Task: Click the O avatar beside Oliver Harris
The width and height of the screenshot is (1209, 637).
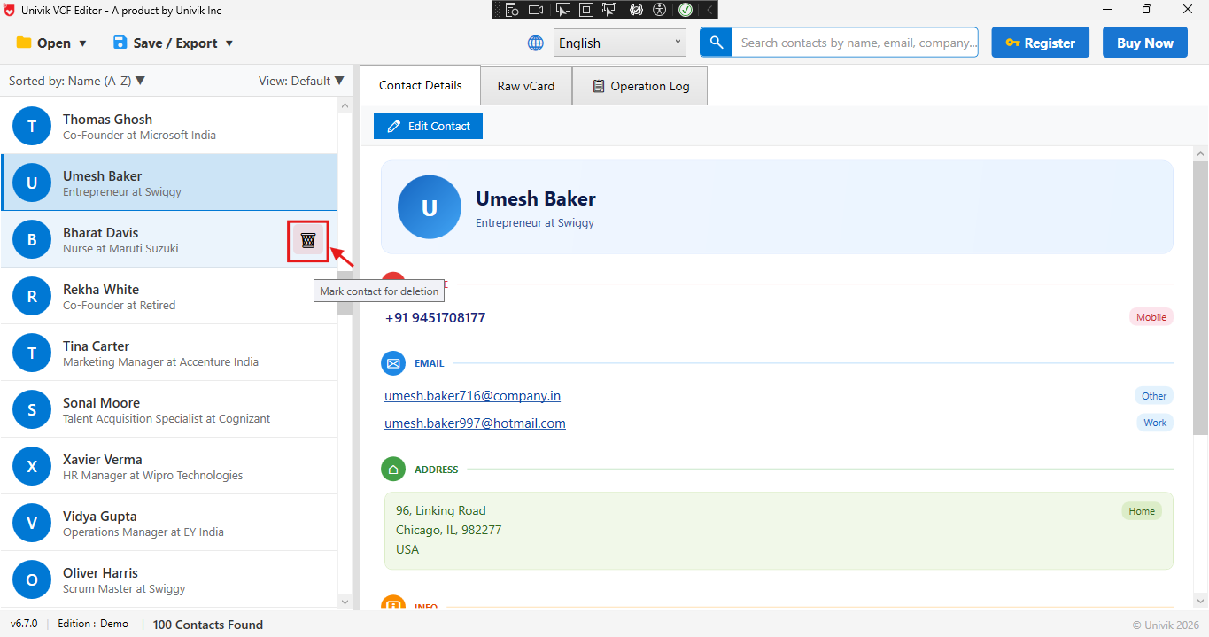Action: tap(32, 580)
